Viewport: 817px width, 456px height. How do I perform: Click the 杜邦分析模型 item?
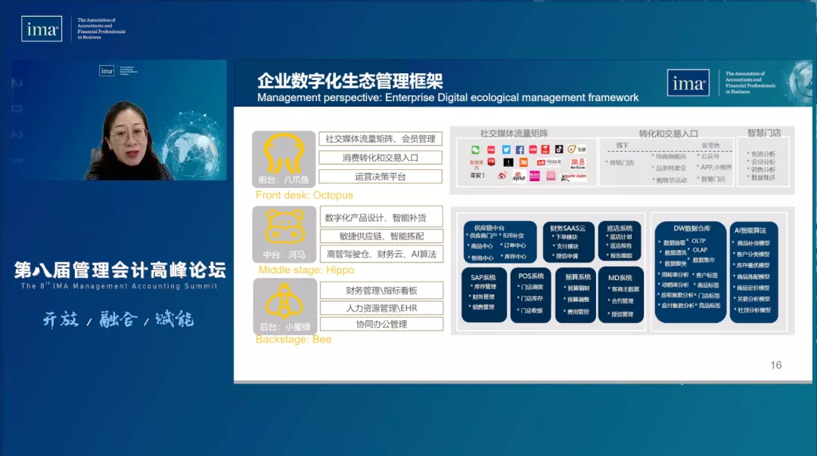point(753,310)
